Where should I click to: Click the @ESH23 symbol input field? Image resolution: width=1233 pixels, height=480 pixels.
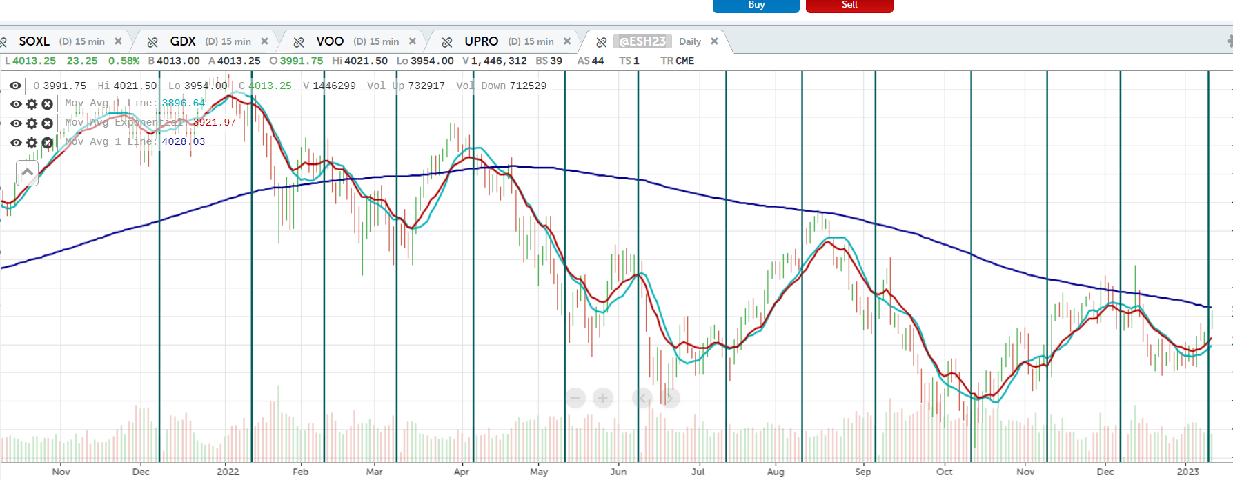(642, 41)
